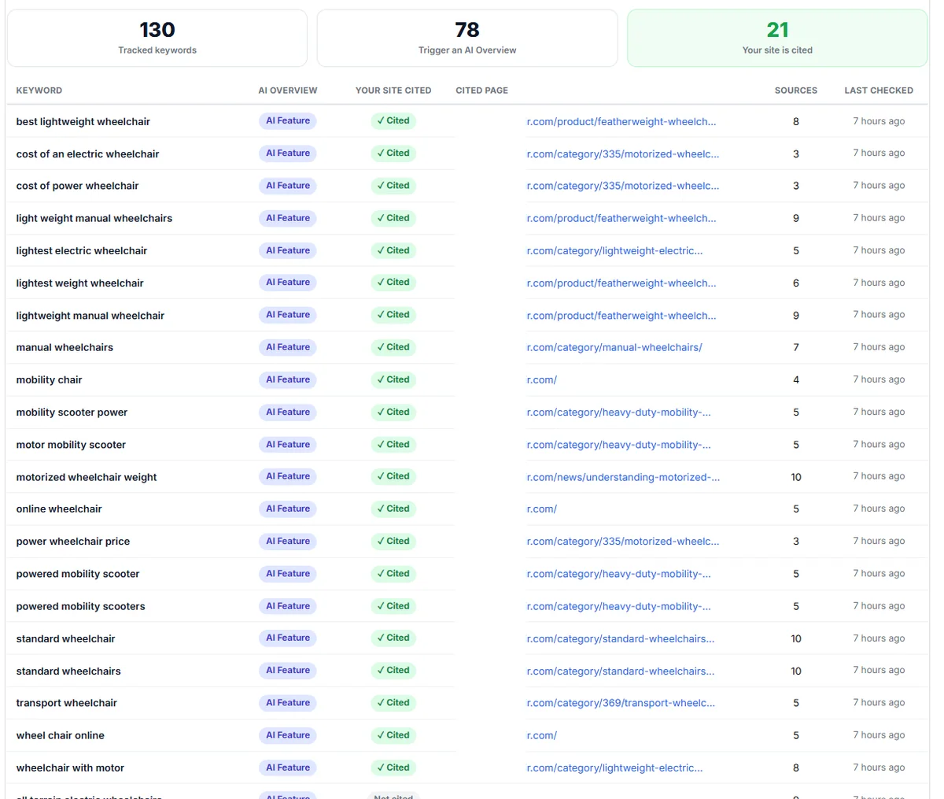Click Cited badge for standard wheelchairs
The height and width of the screenshot is (799, 944).
[x=393, y=671]
